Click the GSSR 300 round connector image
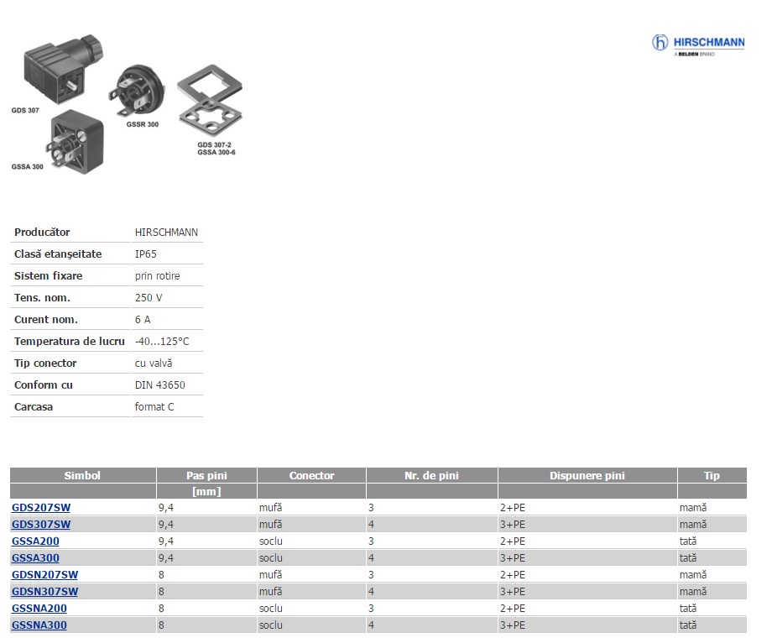 click(136, 92)
